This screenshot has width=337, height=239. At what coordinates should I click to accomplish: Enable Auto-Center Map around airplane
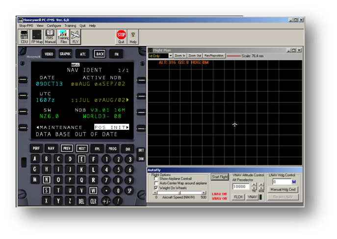[156, 183]
